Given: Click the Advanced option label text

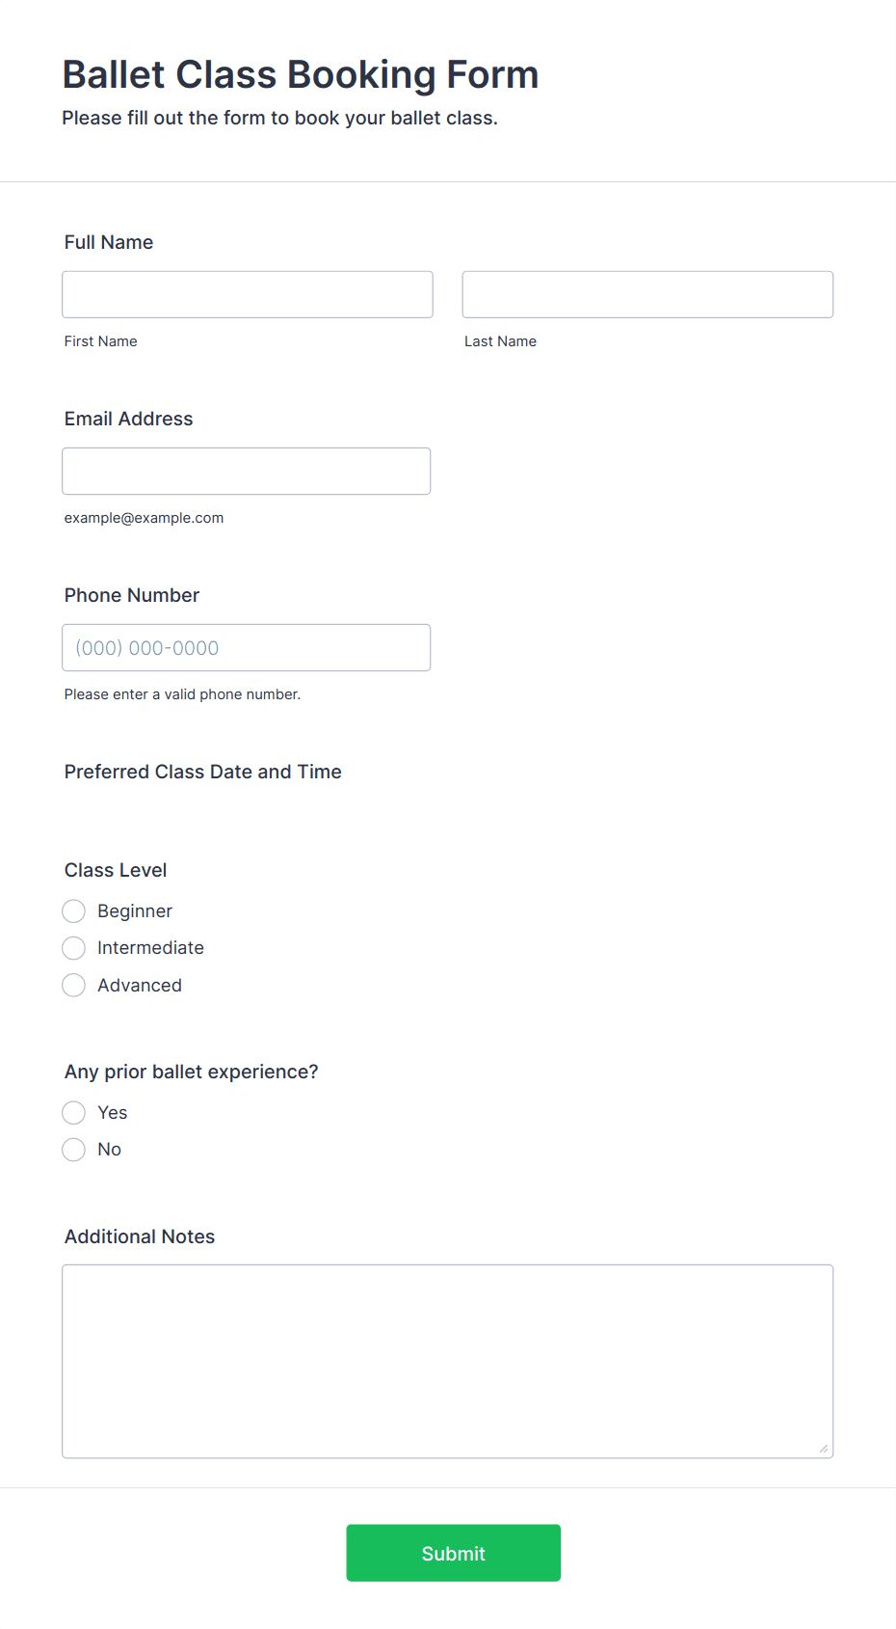Looking at the screenshot, I should pos(140,986).
